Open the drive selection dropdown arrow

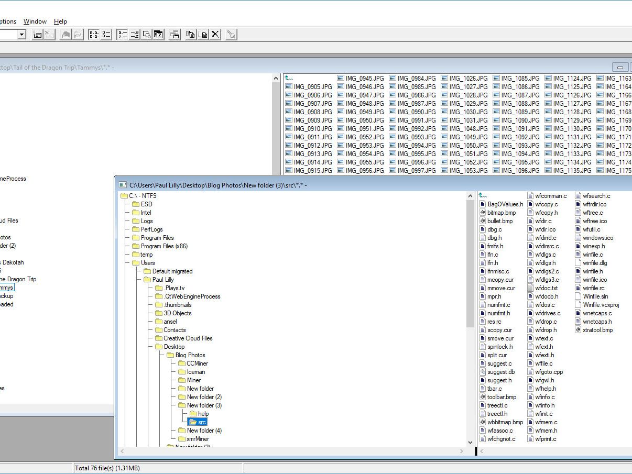tap(21, 35)
